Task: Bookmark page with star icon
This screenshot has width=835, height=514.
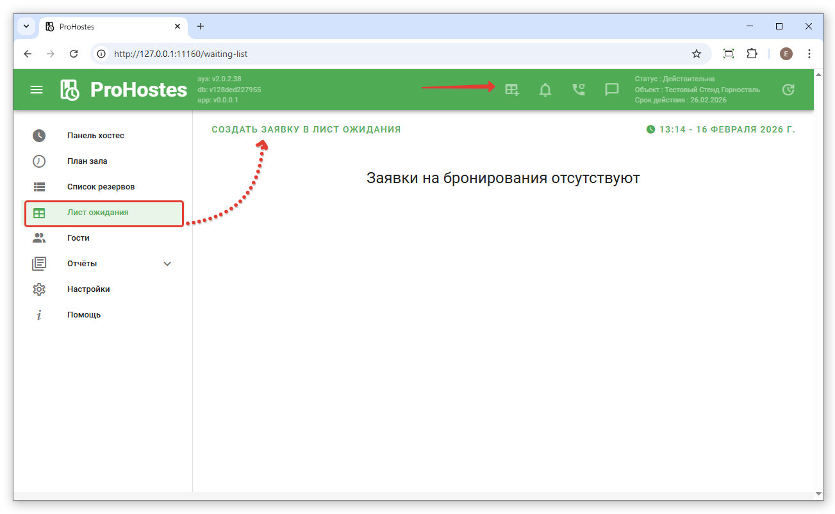Action: click(x=697, y=54)
